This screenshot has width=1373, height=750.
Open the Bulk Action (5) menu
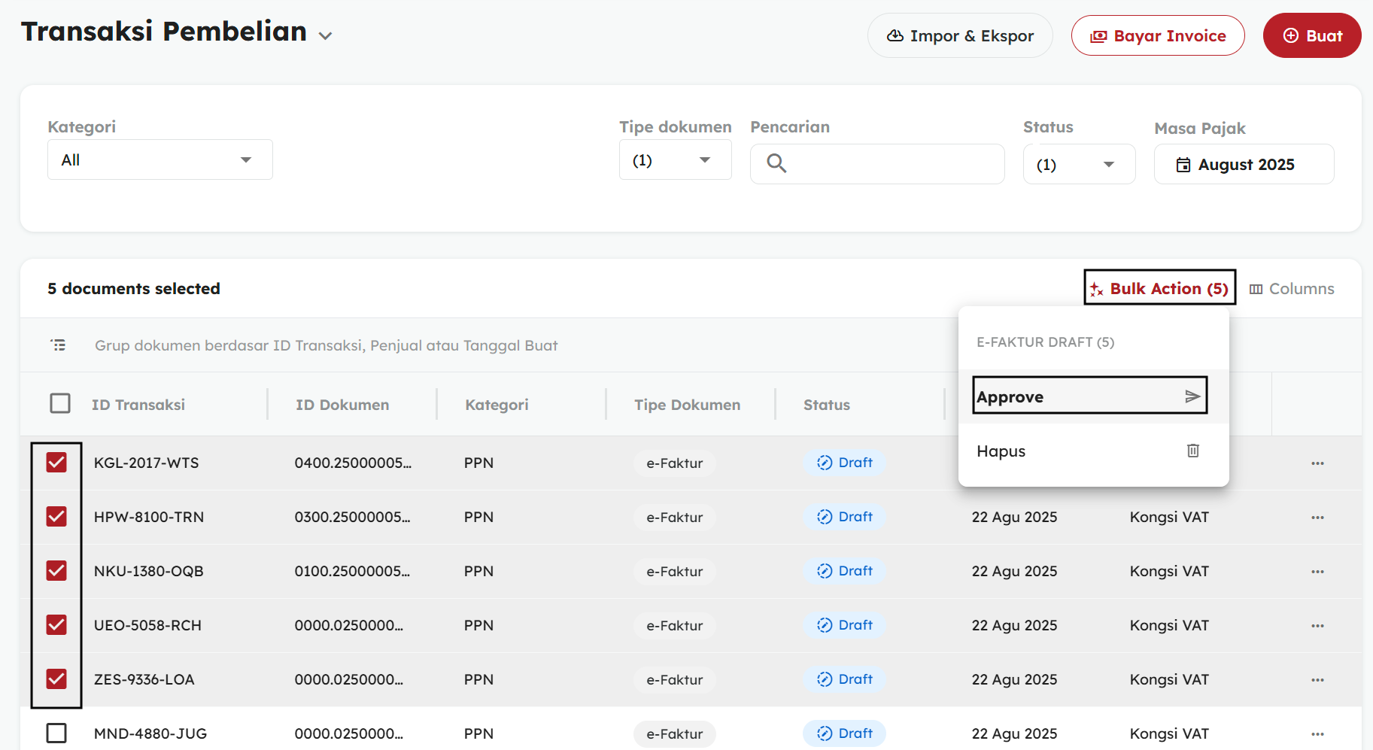tap(1159, 288)
